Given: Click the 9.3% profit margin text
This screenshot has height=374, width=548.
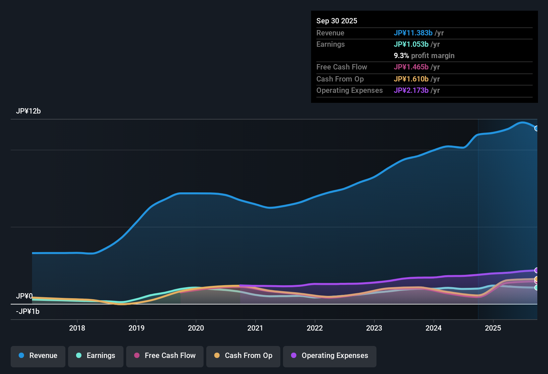Looking at the screenshot, I should (424, 56).
